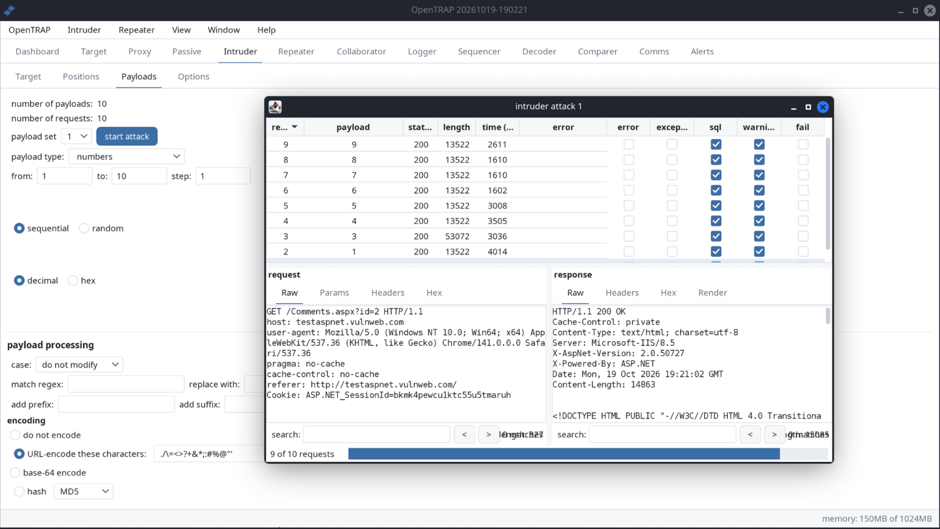Click the sort arrow on request column
Viewport: 940px width, 529px height.
point(294,127)
